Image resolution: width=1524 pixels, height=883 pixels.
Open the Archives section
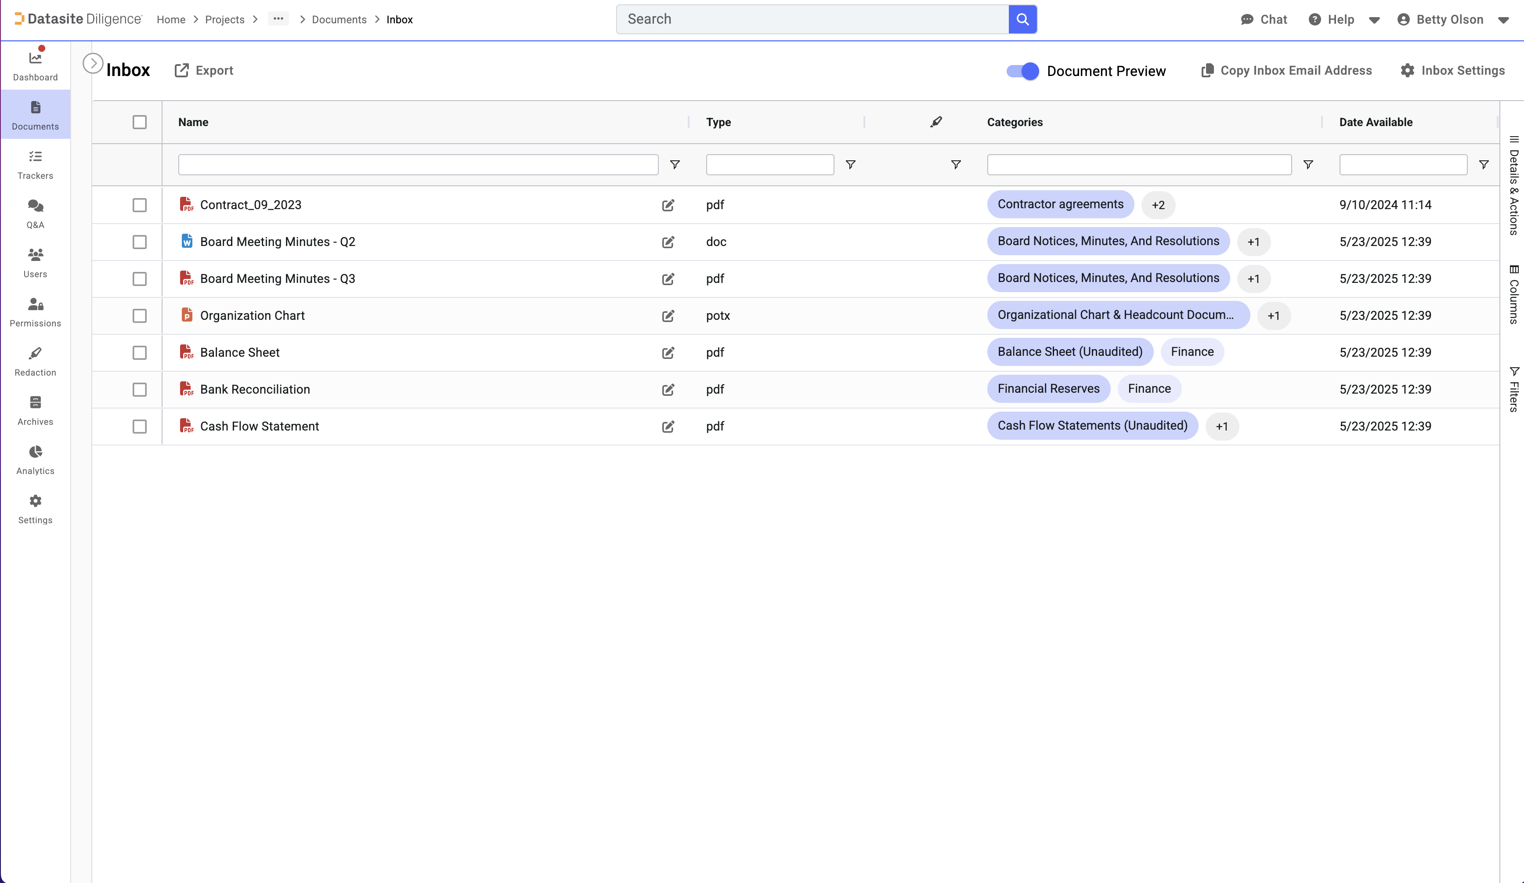click(35, 410)
